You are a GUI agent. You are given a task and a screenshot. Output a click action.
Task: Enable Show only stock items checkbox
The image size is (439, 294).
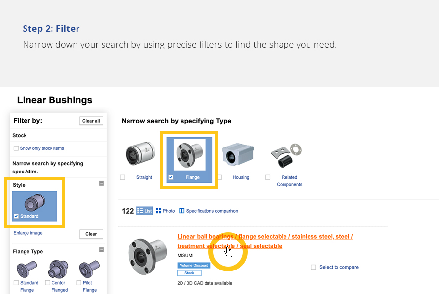click(16, 148)
